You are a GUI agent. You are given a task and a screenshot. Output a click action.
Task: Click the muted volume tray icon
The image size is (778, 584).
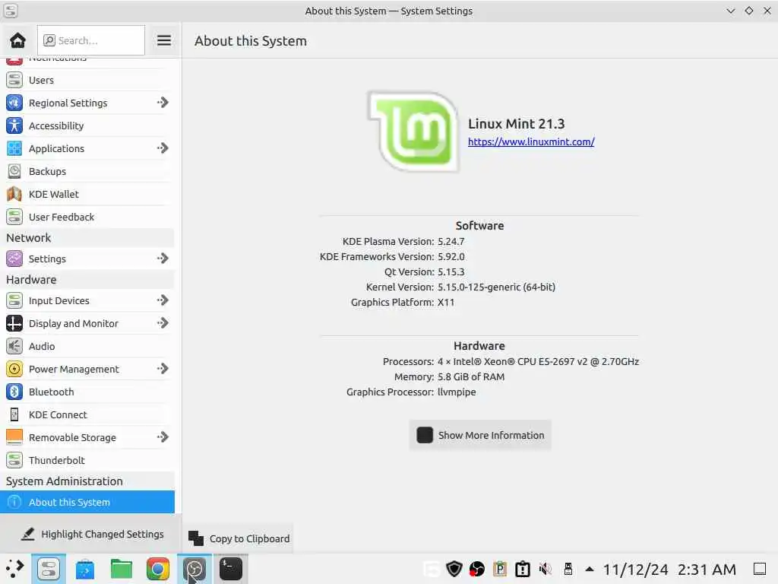[546, 569]
